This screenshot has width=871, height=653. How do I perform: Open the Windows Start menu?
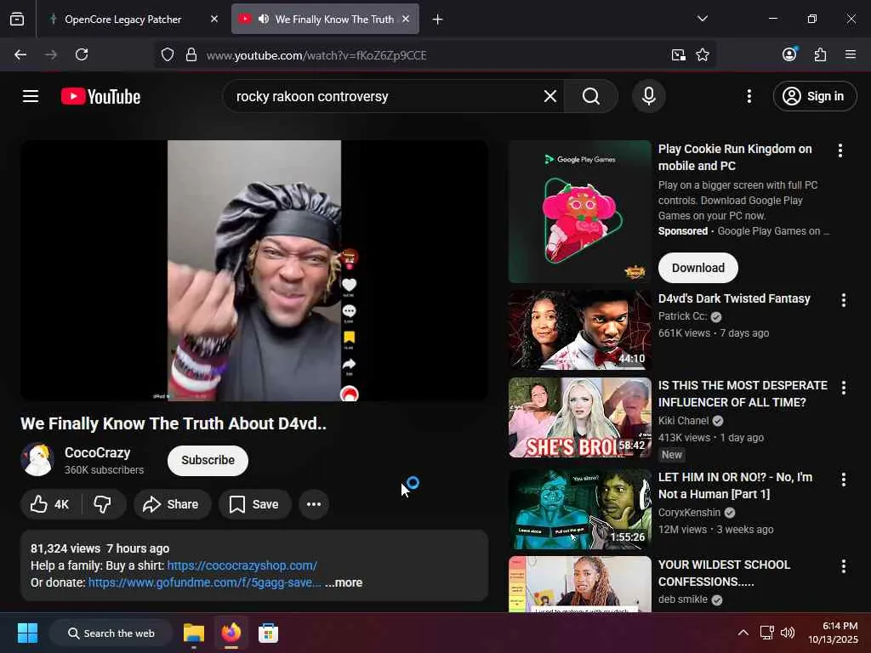click(x=27, y=633)
